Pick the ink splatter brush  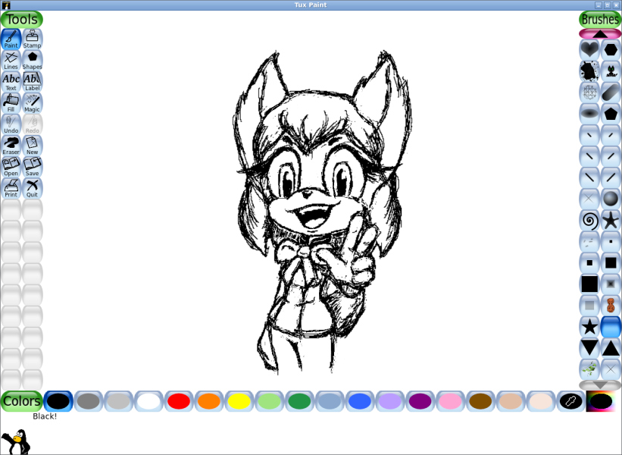point(589,71)
